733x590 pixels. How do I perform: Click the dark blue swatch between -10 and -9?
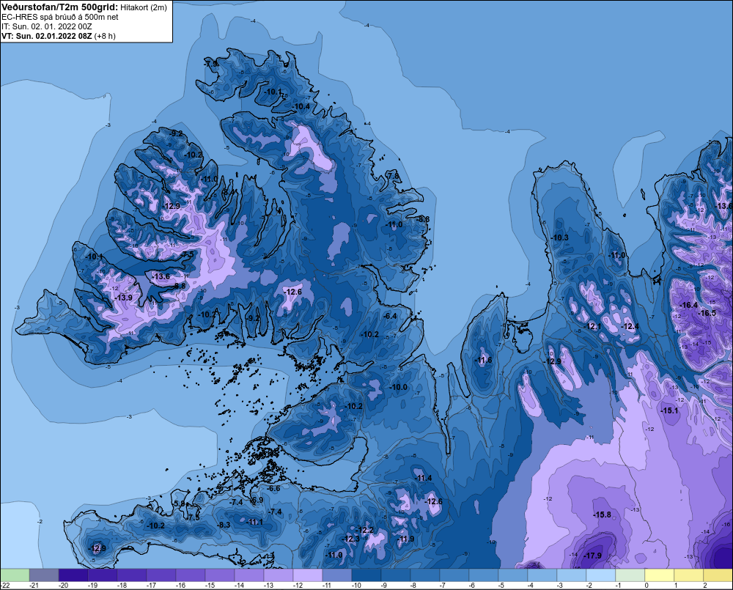click(x=366, y=575)
